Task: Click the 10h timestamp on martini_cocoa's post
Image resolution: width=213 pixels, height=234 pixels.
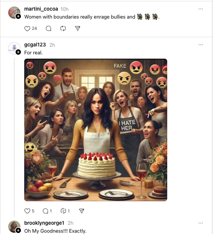Action: click(65, 9)
